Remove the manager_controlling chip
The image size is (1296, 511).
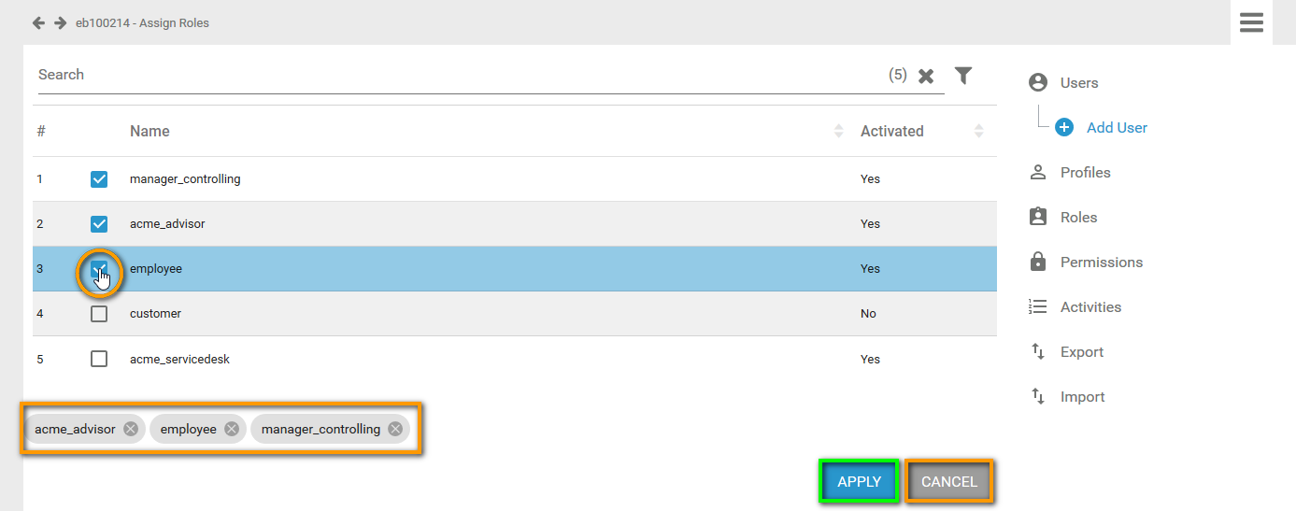point(395,429)
